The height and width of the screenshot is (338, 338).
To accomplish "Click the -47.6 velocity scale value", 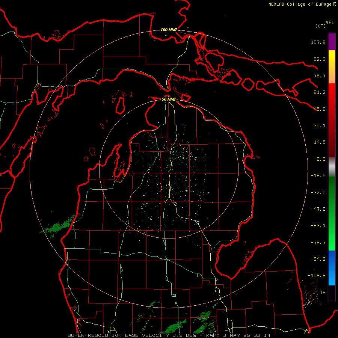I will tap(318, 209).
